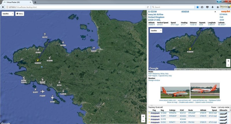
Task: Select the G-EZUR aircraft marker on the main map
Action: (x=63, y=91)
